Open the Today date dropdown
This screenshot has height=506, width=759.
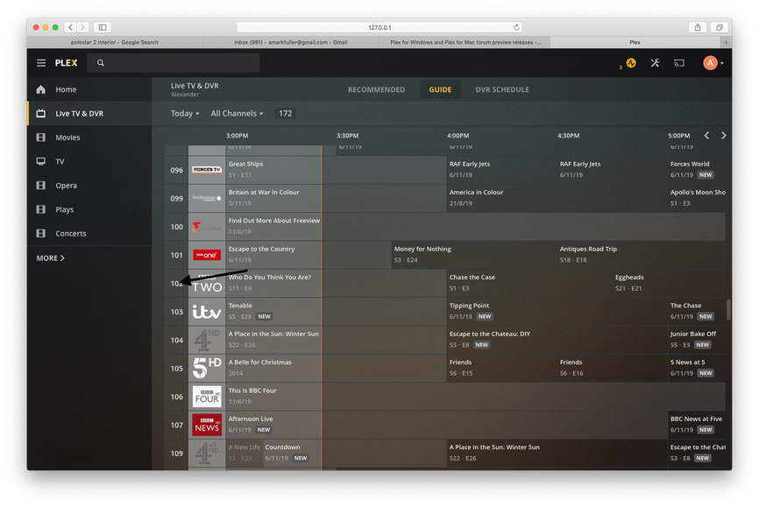tap(184, 114)
